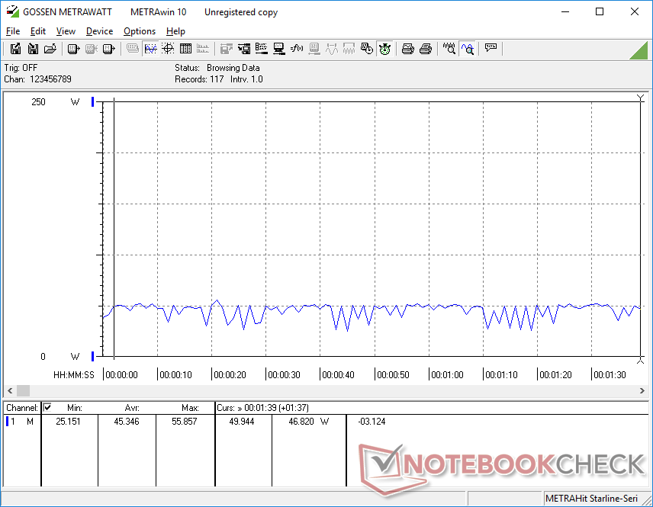Image resolution: width=653 pixels, height=507 pixels.
Task: Click the 00:00:40 time axis label
Action: click(338, 374)
